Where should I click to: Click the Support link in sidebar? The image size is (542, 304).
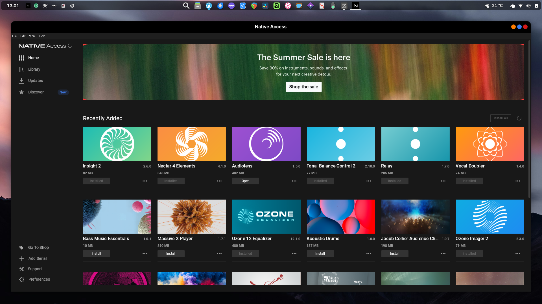pyautogui.click(x=35, y=269)
